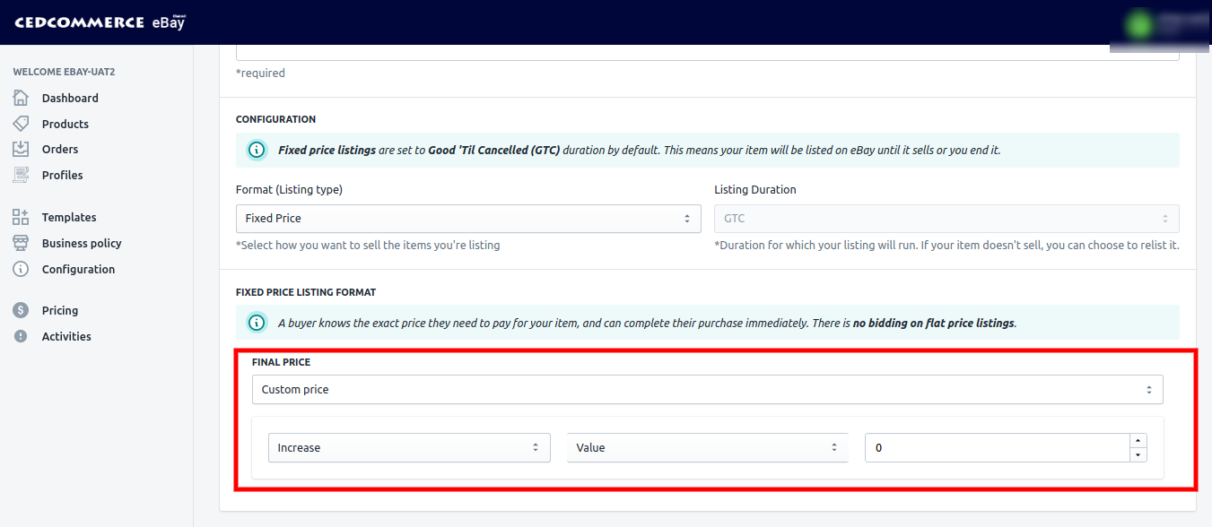Click the Configuration info icon

click(21, 269)
